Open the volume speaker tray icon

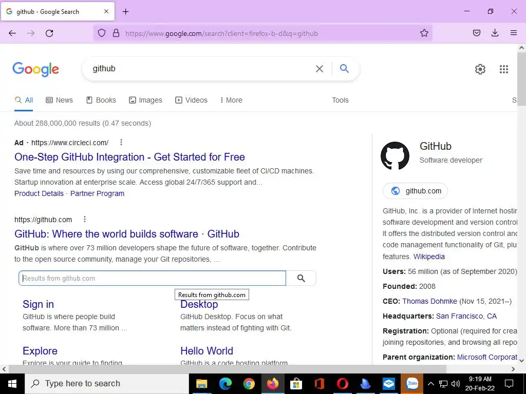tap(455, 384)
